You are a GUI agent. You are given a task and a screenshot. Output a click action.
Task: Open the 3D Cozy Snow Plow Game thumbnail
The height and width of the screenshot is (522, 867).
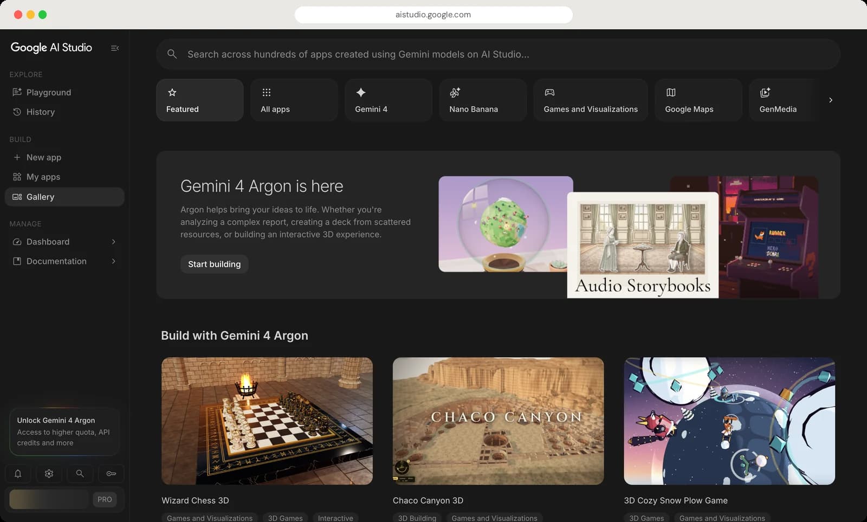tap(729, 421)
